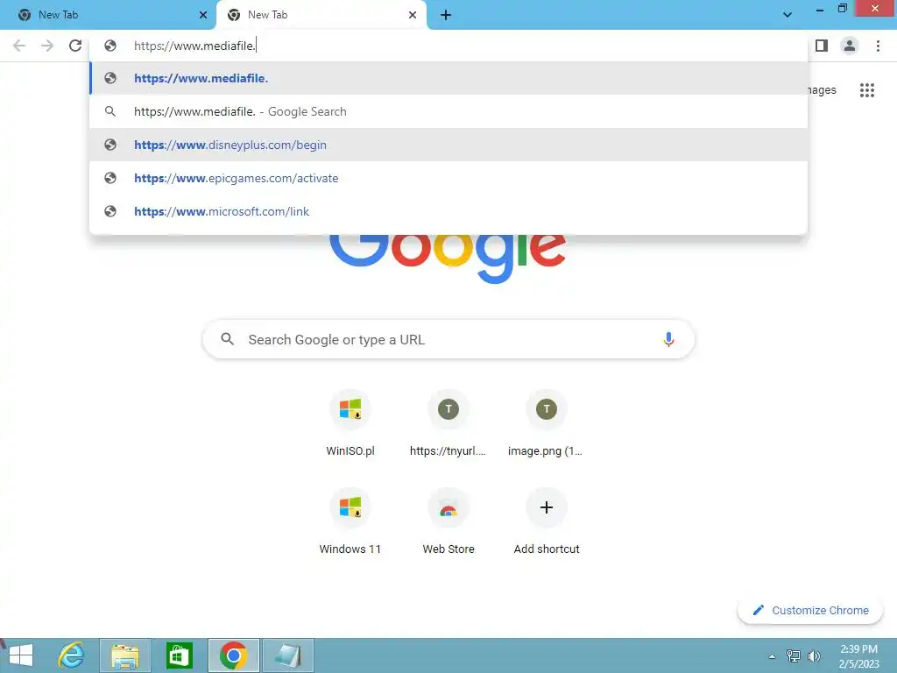This screenshot has height=673, width=897.
Task: Open the Chrome profile avatar
Action: [850, 46]
